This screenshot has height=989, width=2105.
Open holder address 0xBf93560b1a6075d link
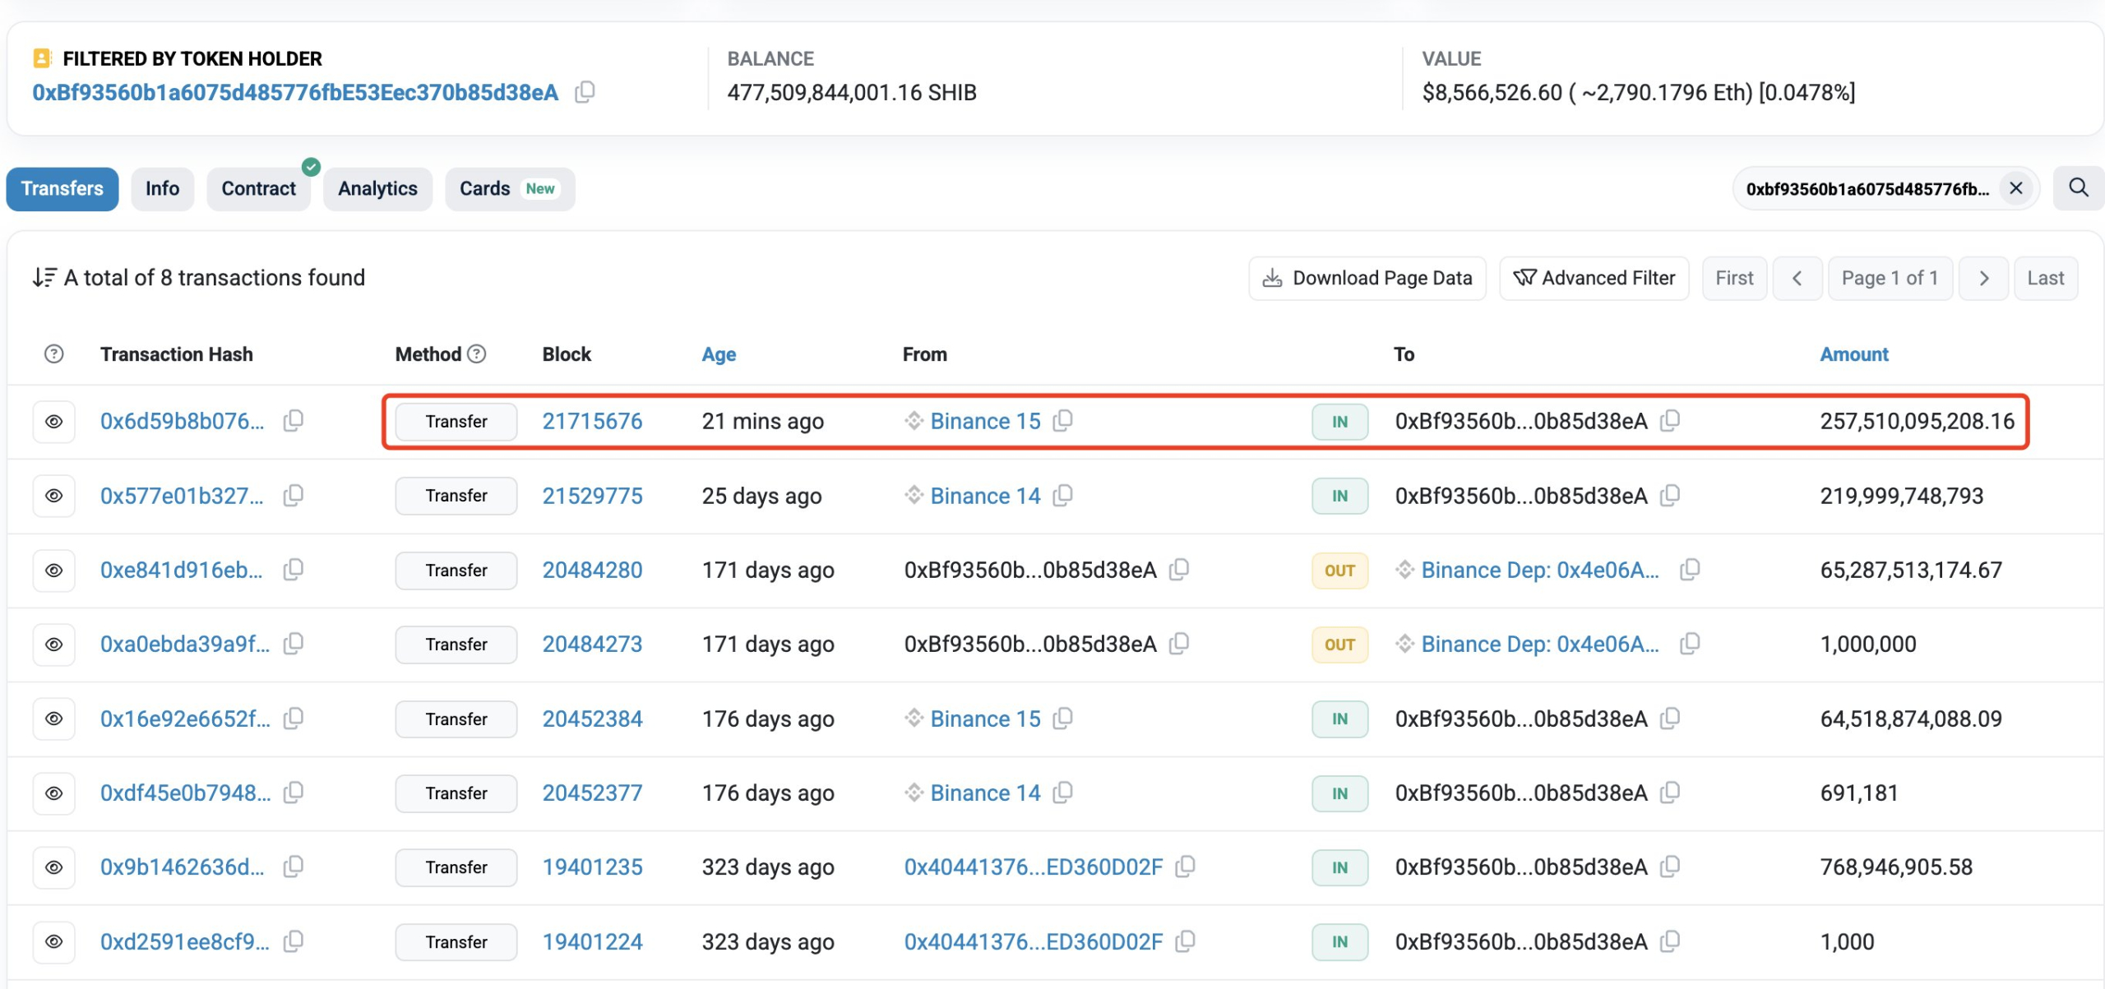coord(295,92)
